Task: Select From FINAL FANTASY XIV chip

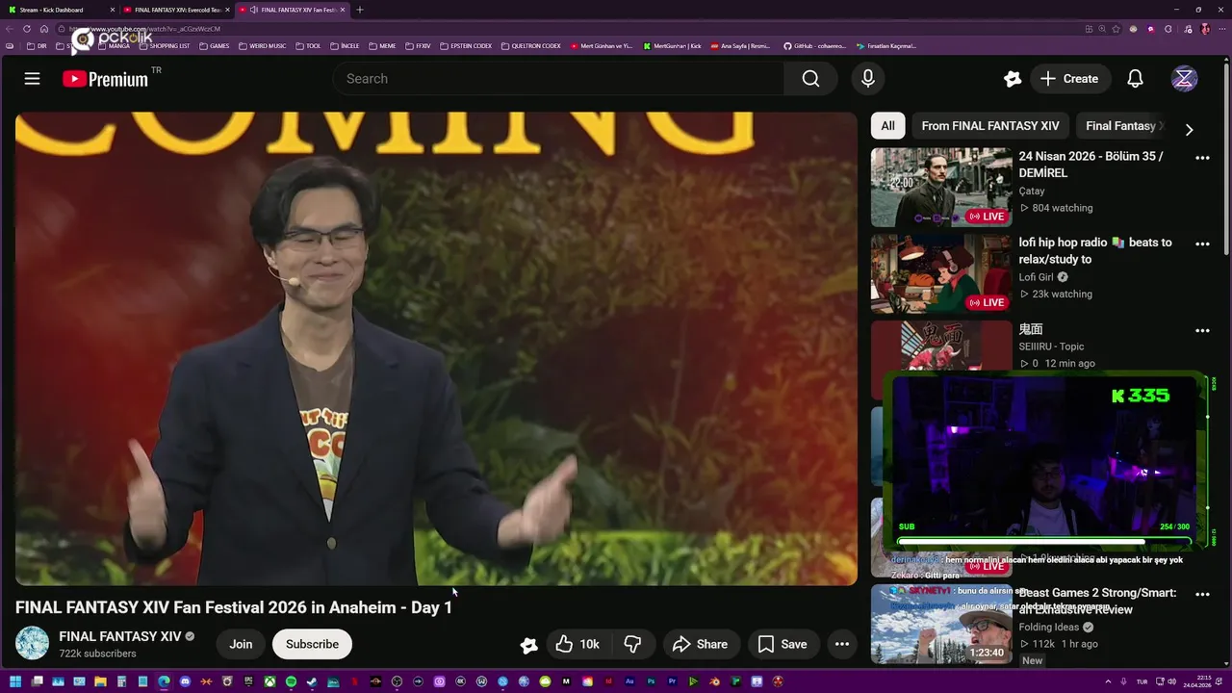Action: [x=990, y=126]
